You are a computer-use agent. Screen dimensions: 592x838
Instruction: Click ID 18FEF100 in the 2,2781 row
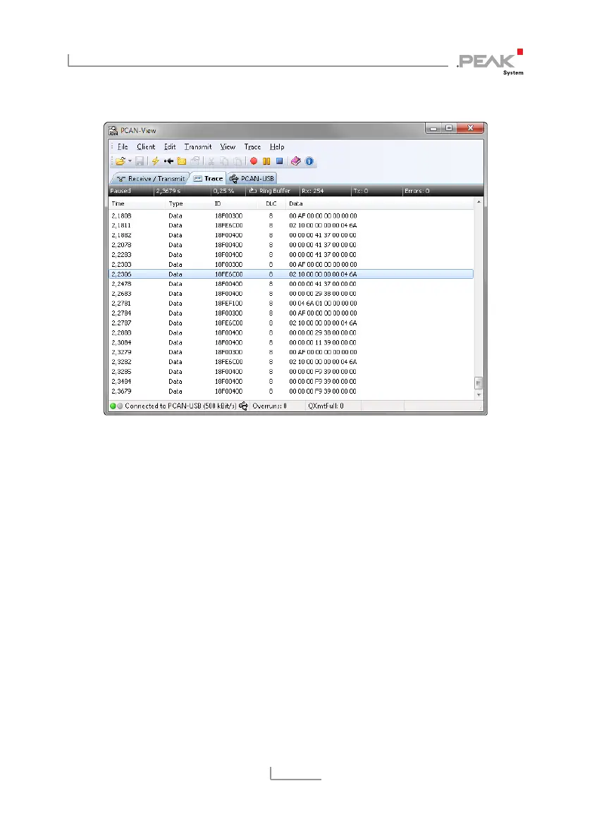coord(228,304)
